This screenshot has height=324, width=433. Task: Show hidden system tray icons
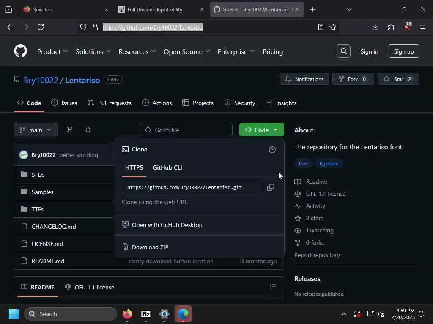(343, 314)
